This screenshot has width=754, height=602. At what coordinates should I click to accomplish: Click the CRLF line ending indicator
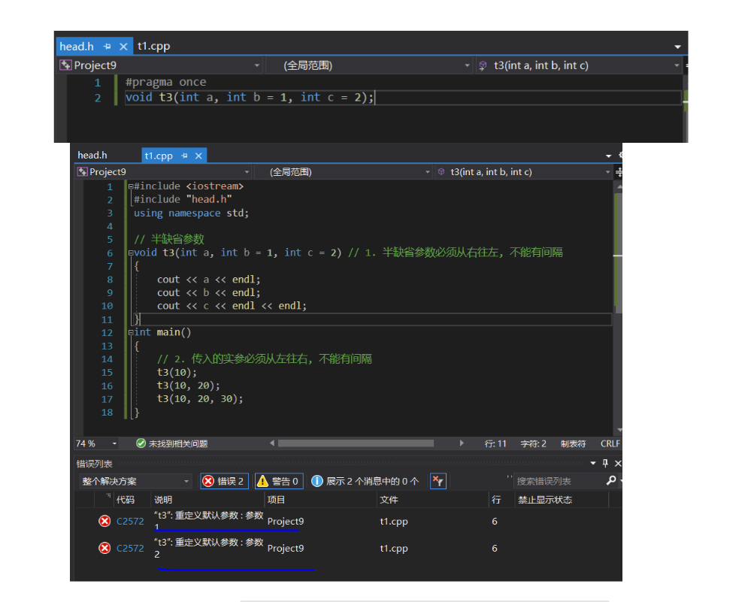pos(610,444)
